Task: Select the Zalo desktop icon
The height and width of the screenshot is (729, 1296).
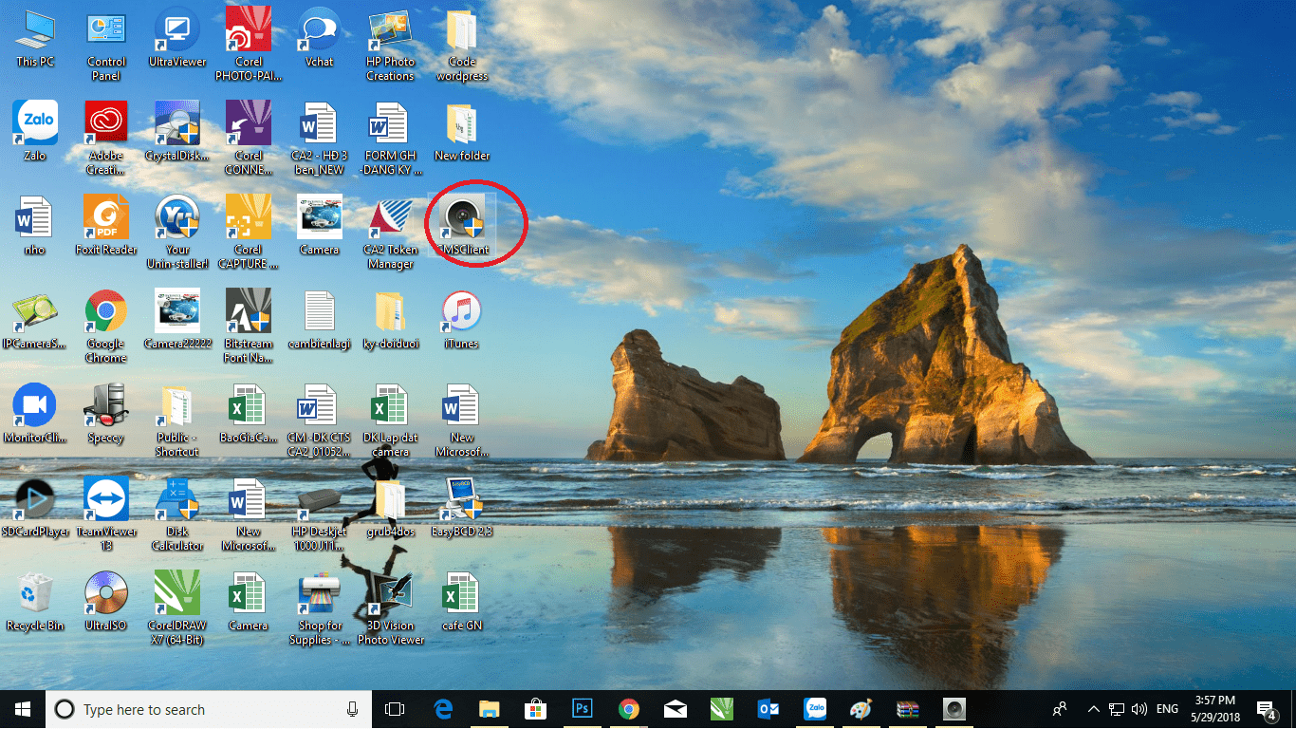Action: click(34, 131)
